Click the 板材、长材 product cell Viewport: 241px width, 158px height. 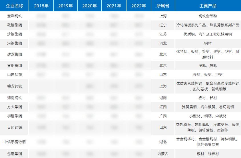click(208, 98)
